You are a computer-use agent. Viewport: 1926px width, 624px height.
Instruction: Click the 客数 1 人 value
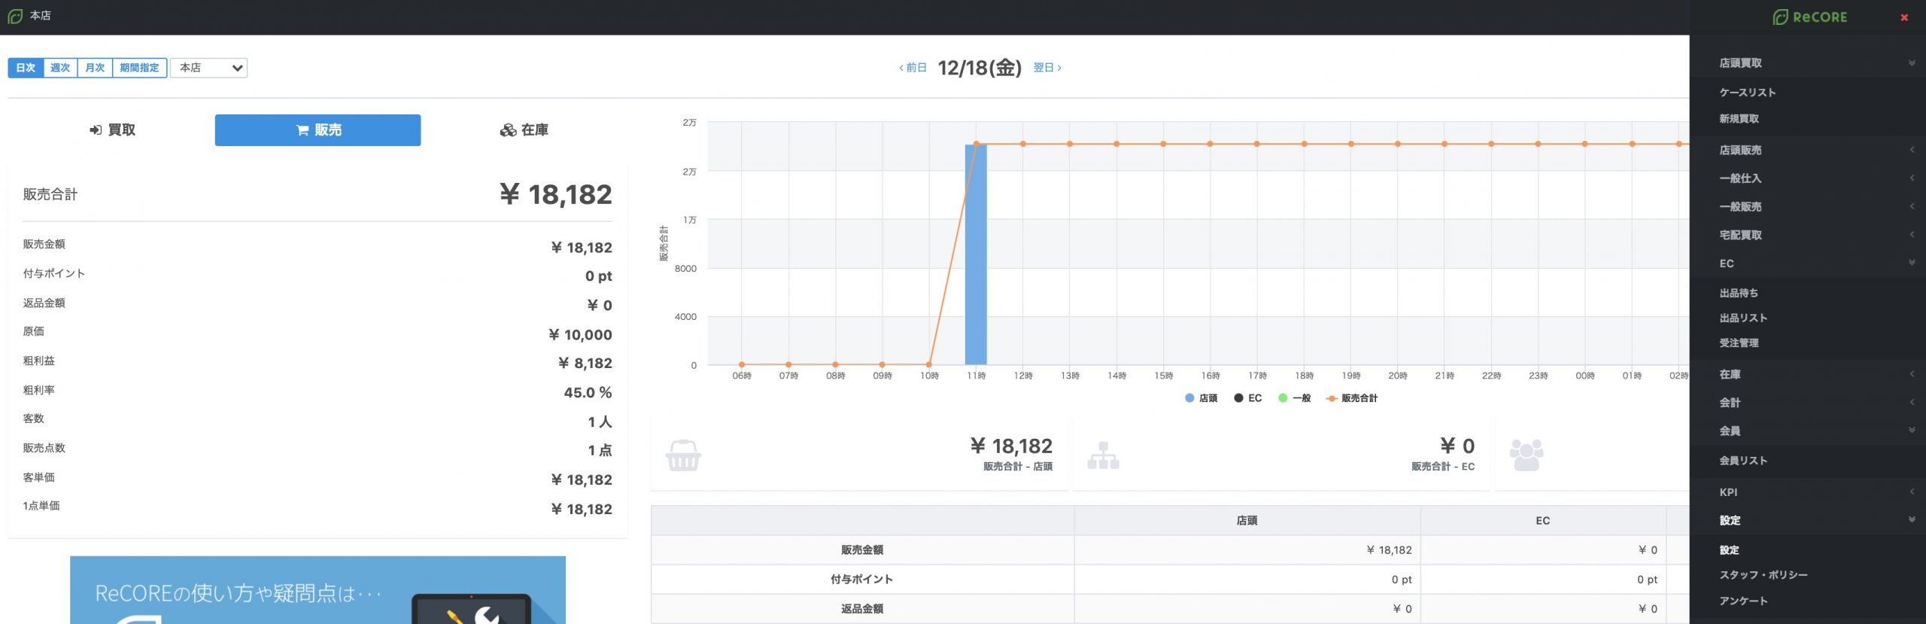point(600,422)
